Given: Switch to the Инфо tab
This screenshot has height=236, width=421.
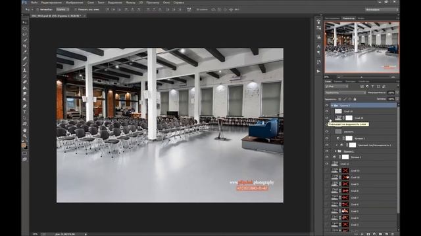Looking at the screenshot, I should click(x=361, y=18).
